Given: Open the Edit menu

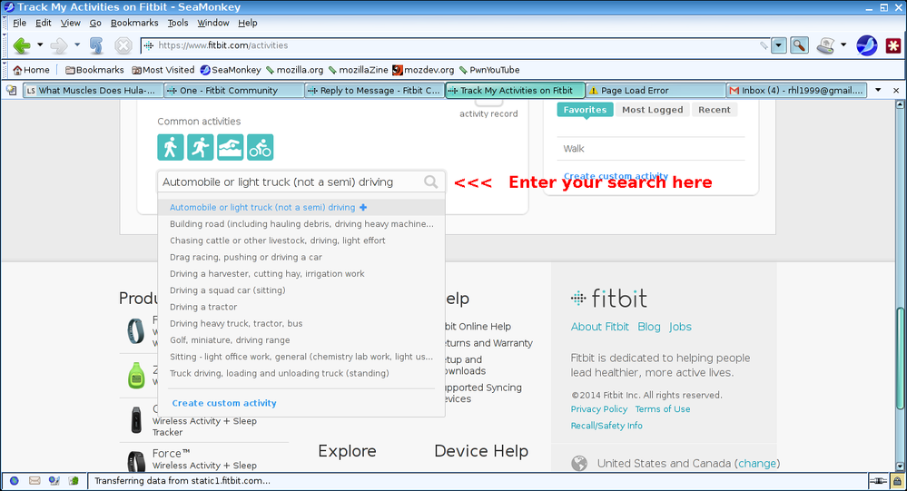Looking at the screenshot, I should click(x=44, y=23).
